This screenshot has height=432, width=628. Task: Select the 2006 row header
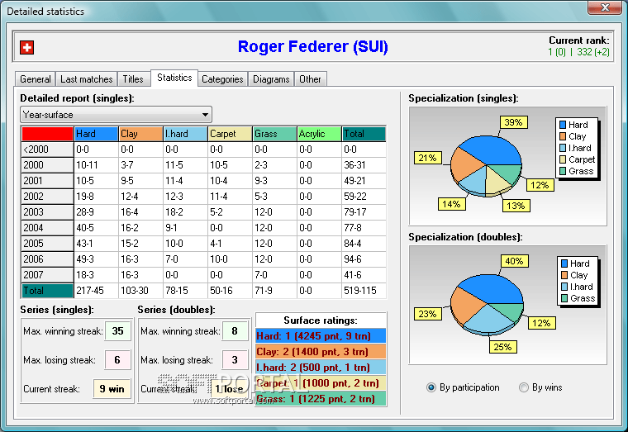(x=47, y=259)
